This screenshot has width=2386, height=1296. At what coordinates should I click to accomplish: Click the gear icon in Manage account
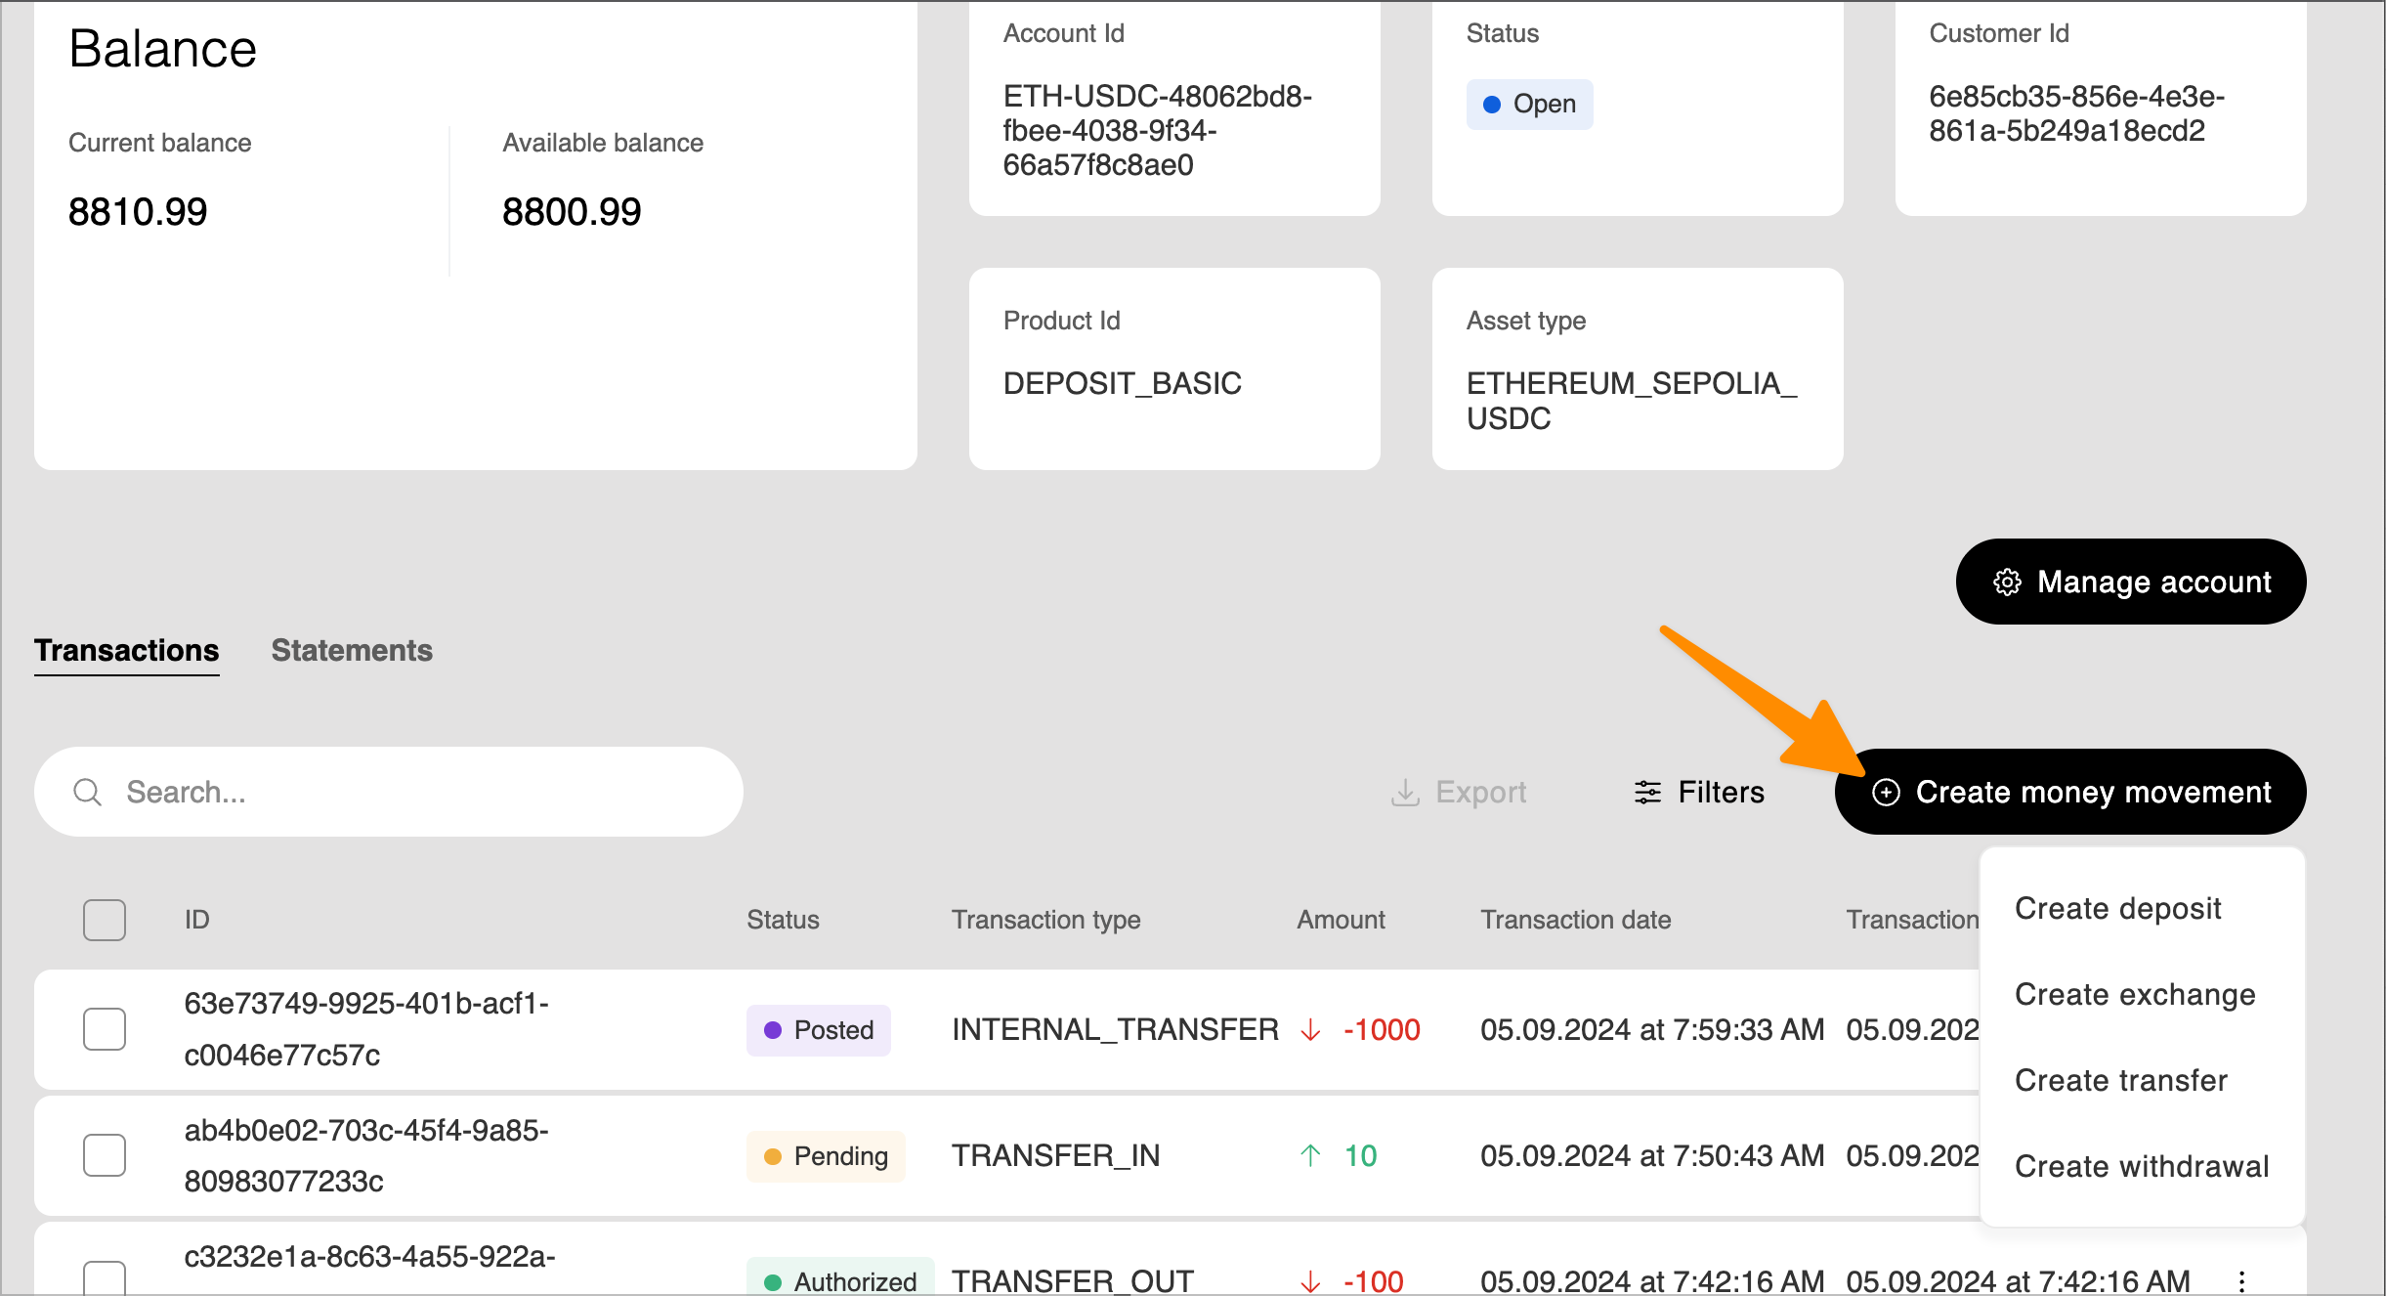point(2007,583)
